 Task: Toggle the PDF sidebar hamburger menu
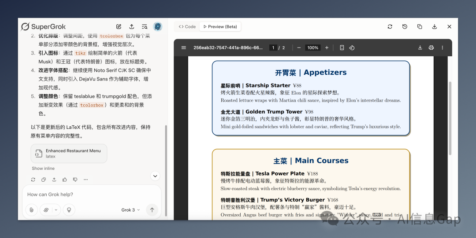coord(184,48)
